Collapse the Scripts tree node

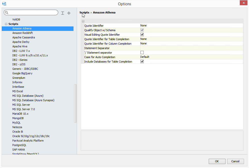pos(6,24)
